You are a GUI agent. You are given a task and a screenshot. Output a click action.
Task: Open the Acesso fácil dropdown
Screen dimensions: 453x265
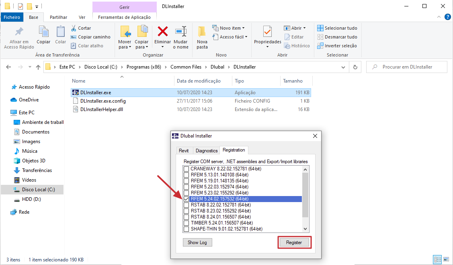point(246,37)
